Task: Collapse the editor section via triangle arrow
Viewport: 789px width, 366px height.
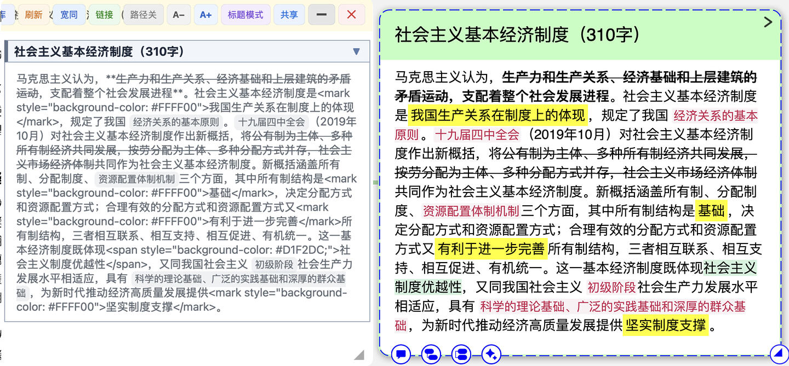Action: click(x=356, y=51)
